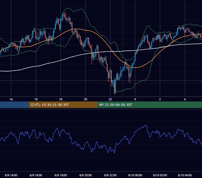
Task: Click the 14 hour label on upper axis
Action: pyautogui.click(x=11, y=99)
